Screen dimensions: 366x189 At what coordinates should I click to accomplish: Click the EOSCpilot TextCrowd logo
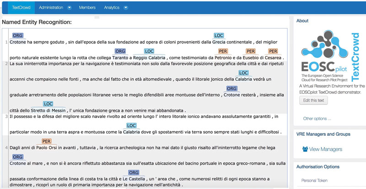(330, 56)
